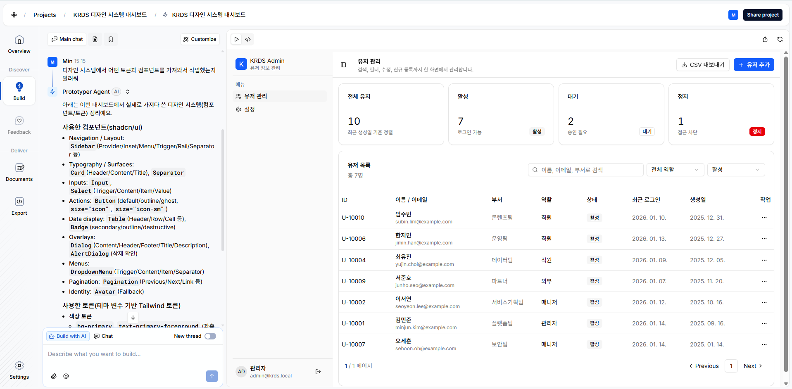Switch to Chat mode
Image resolution: width=792 pixels, height=389 pixels.
(x=103, y=336)
